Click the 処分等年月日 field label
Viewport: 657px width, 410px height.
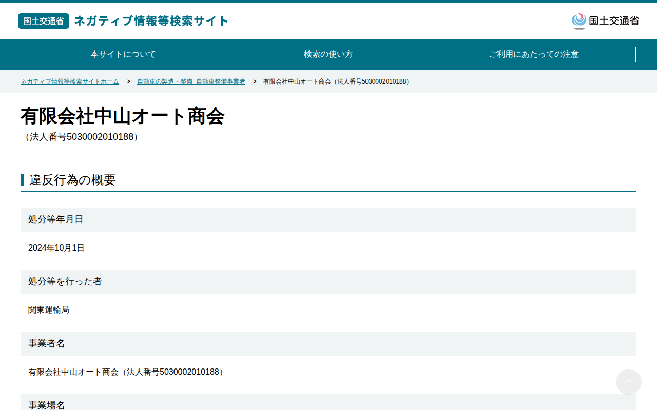(x=56, y=219)
